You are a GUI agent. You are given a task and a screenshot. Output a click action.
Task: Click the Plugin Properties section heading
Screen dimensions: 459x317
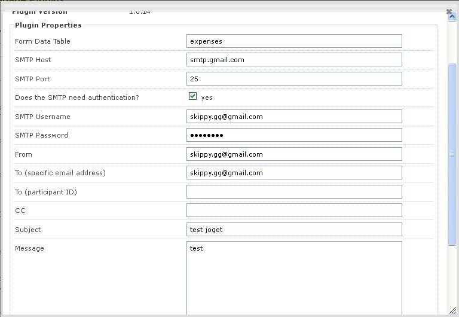pos(48,25)
